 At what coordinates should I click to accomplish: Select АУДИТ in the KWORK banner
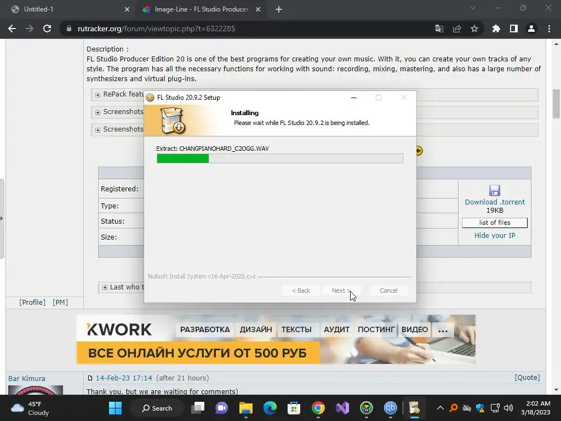[337, 329]
